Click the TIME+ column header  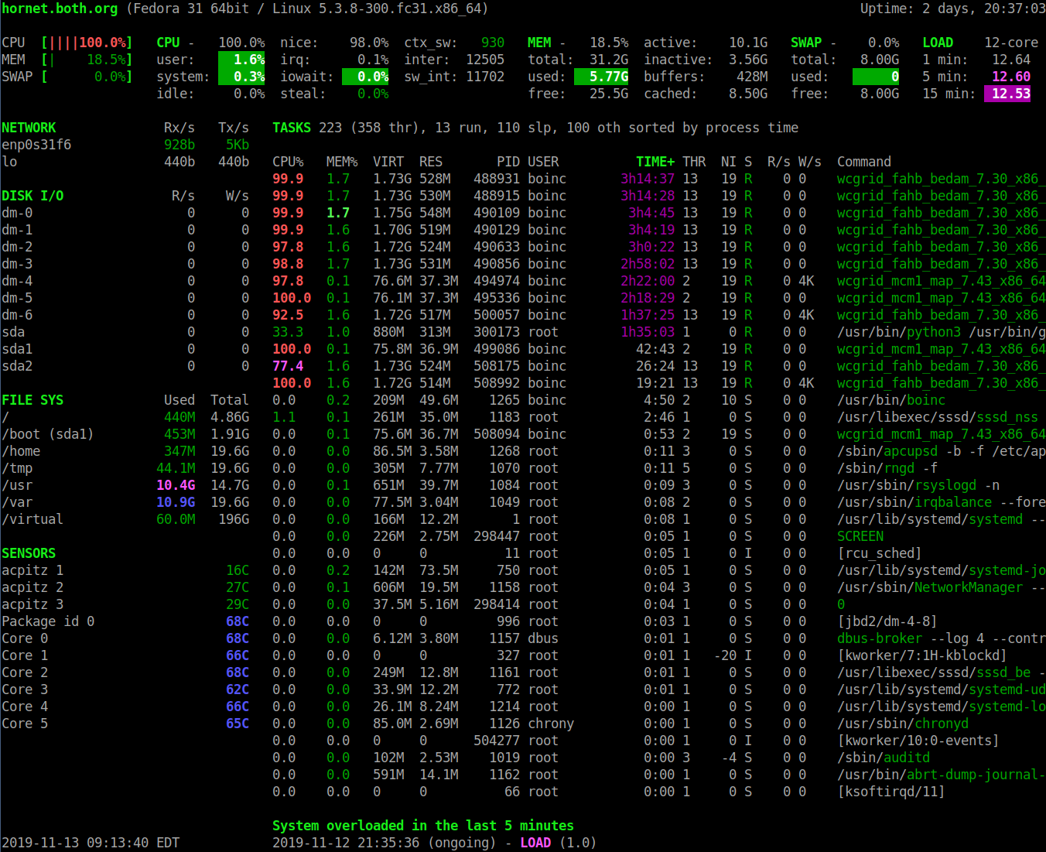[655, 162]
